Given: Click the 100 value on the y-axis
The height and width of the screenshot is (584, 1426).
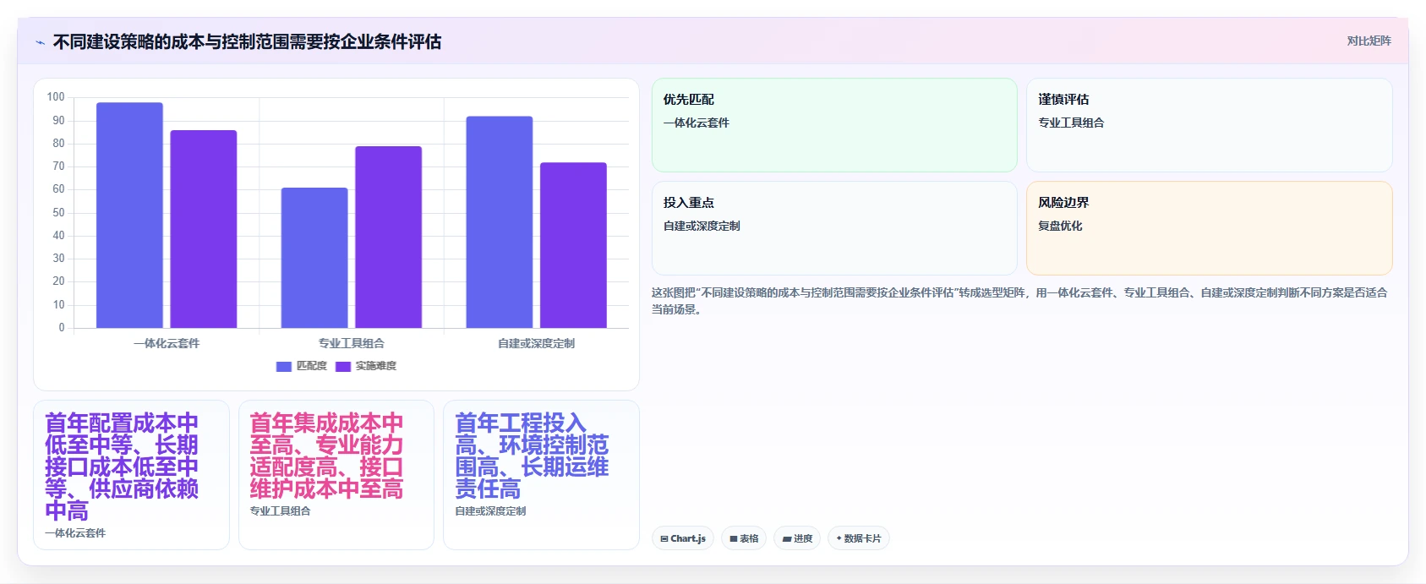Looking at the screenshot, I should (56, 97).
